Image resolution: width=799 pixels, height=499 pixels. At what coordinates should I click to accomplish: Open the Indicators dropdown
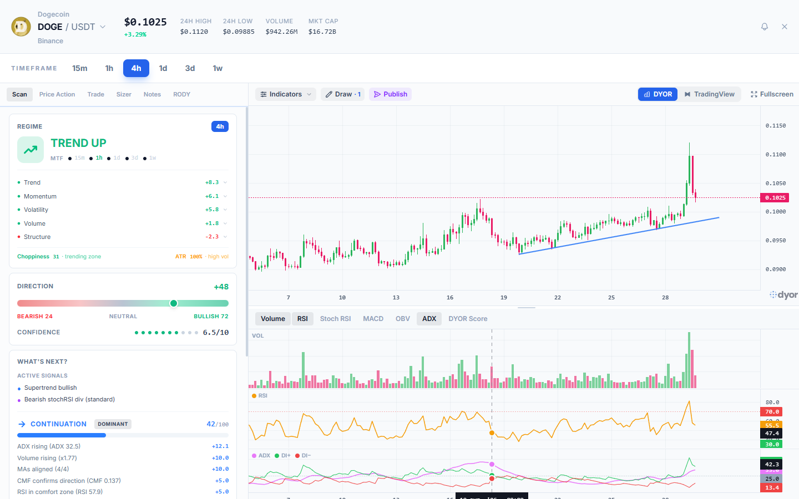pyautogui.click(x=285, y=94)
